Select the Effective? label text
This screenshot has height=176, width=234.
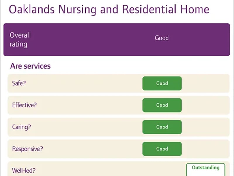(24, 105)
